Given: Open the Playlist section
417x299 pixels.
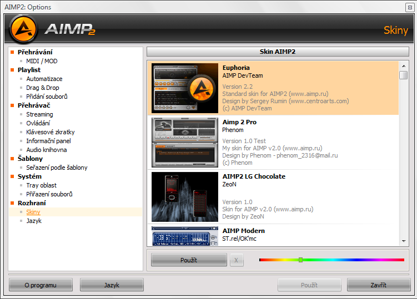Looking at the screenshot, I should (x=29, y=70).
